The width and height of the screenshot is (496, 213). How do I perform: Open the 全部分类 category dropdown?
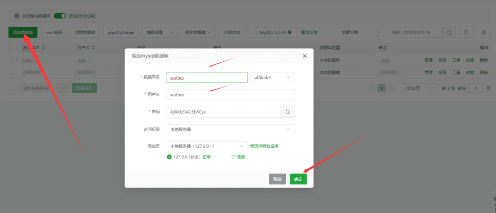tap(361, 32)
